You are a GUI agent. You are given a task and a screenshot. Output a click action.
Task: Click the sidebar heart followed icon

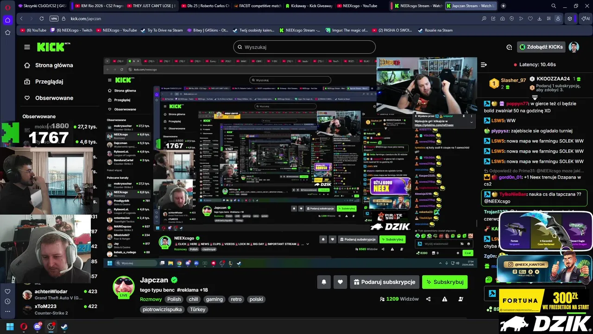pyautogui.click(x=7, y=291)
